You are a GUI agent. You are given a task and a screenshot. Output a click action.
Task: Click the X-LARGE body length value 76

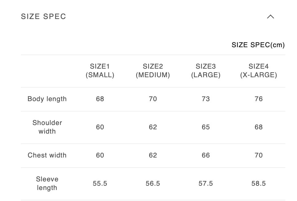click(x=259, y=99)
